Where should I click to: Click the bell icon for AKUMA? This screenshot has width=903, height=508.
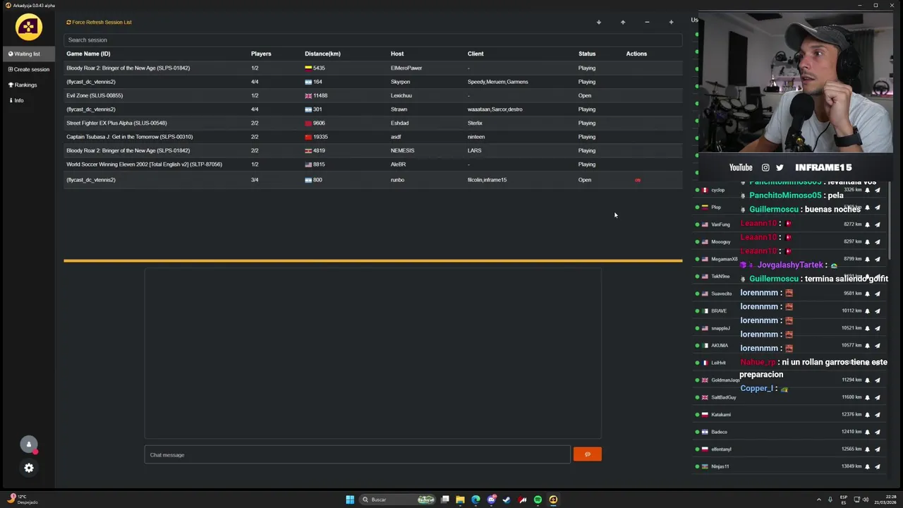867,346
